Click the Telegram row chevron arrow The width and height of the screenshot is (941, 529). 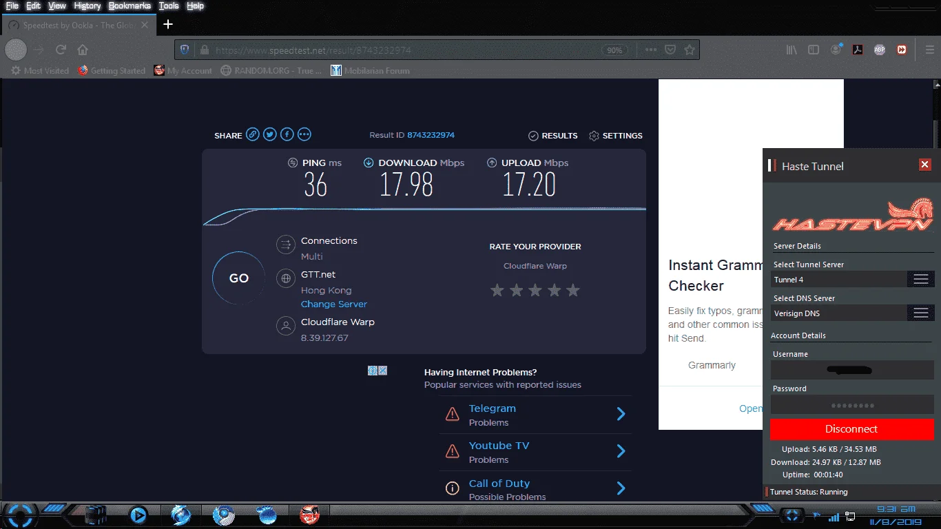pos(621,414)
